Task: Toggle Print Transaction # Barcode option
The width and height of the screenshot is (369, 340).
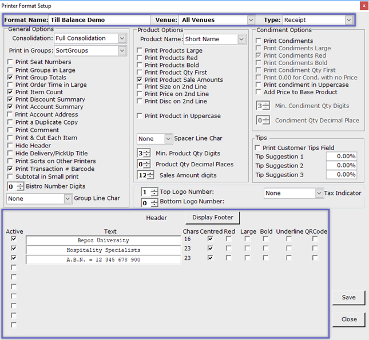Action: click(x=11, y=169)
